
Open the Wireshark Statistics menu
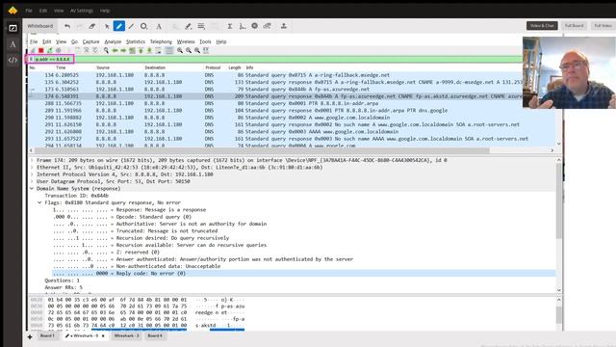coord(136,41)
